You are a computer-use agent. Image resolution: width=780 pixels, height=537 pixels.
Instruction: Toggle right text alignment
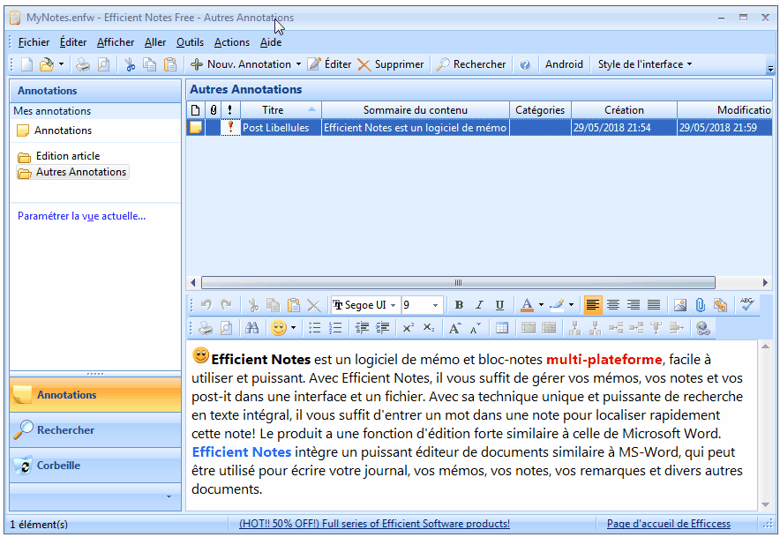(x=634, y=305)
